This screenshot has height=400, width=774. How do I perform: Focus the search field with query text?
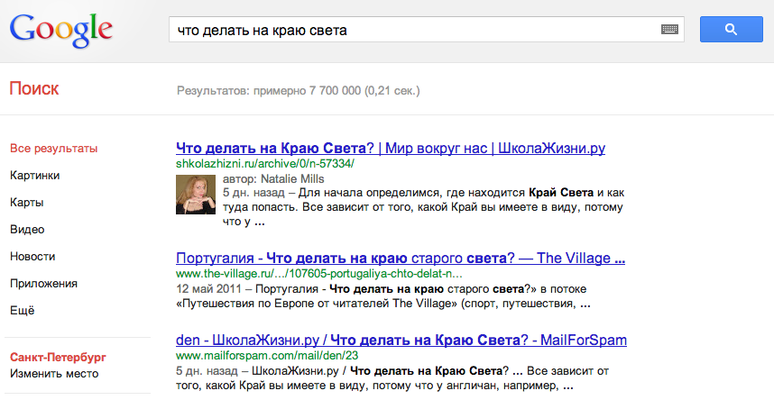click(427, 30)
